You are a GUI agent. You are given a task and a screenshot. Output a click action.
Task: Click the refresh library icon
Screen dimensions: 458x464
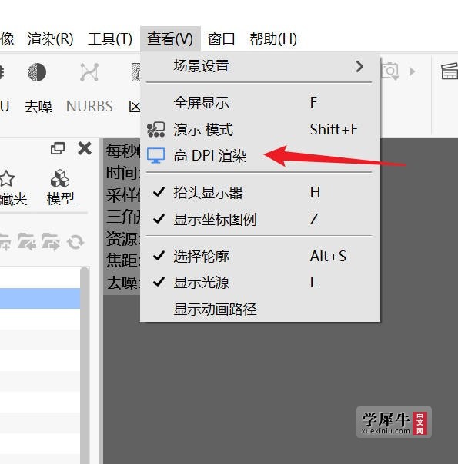coord(75,242)
